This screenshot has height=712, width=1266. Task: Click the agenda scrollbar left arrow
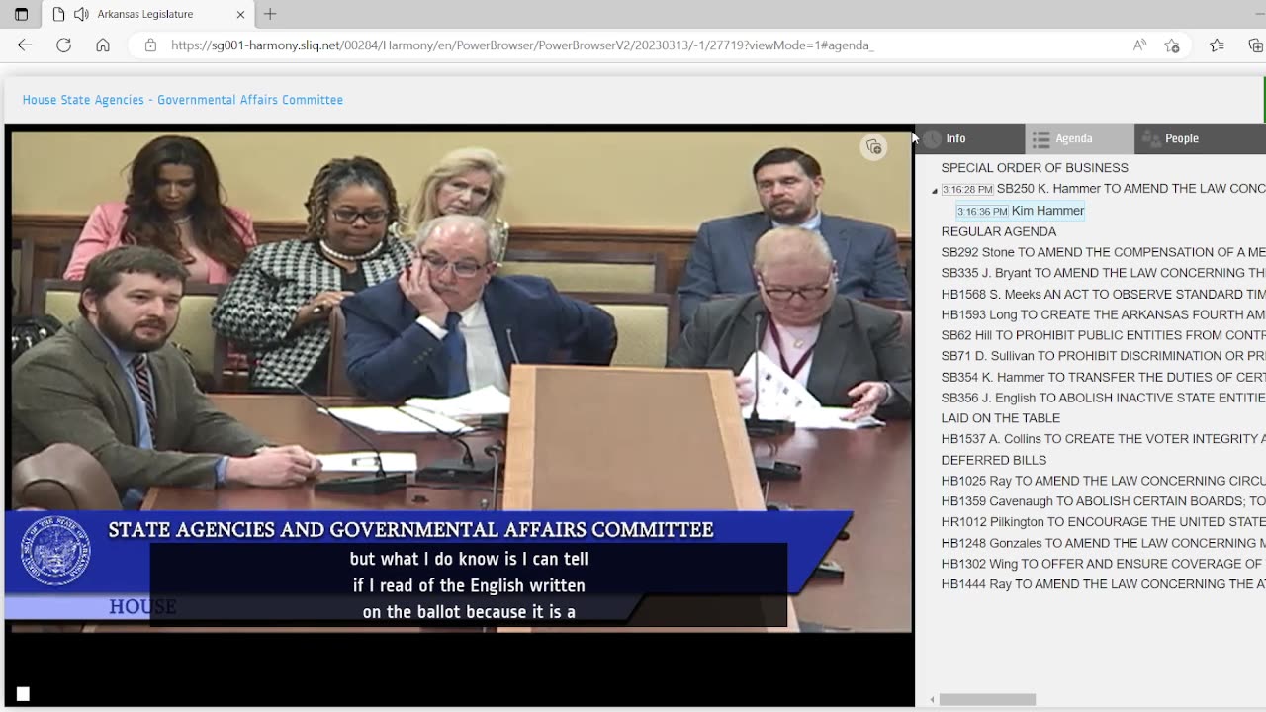point(932,699)
